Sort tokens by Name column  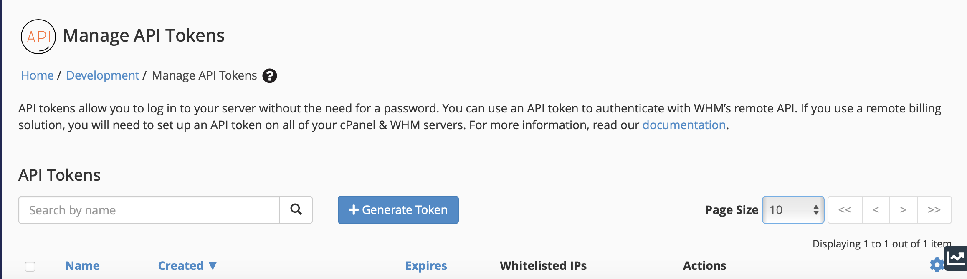point(82,266)
